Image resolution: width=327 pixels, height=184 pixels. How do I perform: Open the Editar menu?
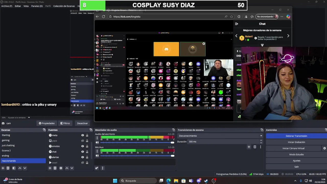pos(18,6)
